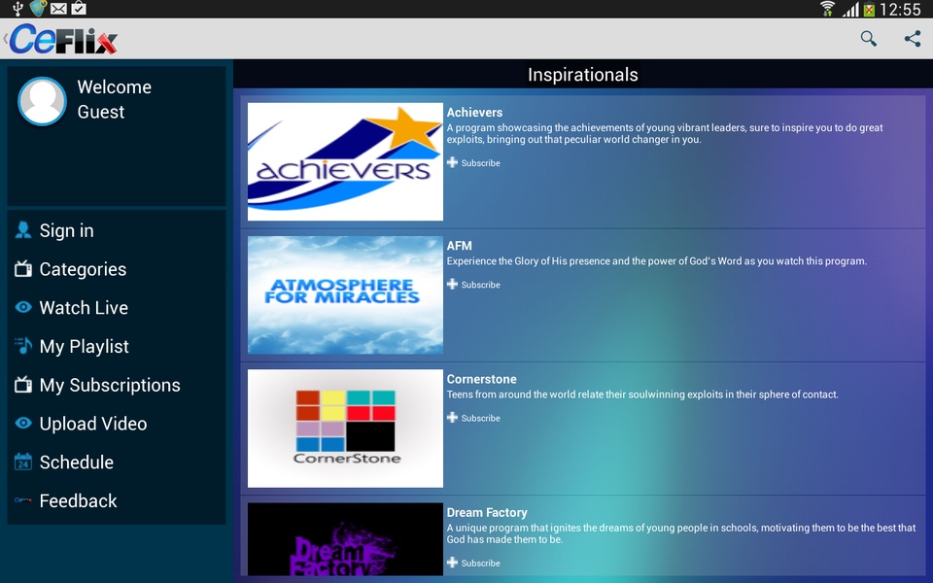Subscribe to the Achievers channel
The width and height of the screenshot is (933, 583).
(x=473, y=162)
